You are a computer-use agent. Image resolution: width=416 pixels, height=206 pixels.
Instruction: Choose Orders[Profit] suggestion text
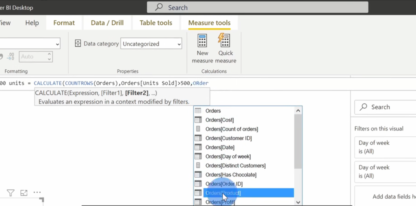click(220, 202)
